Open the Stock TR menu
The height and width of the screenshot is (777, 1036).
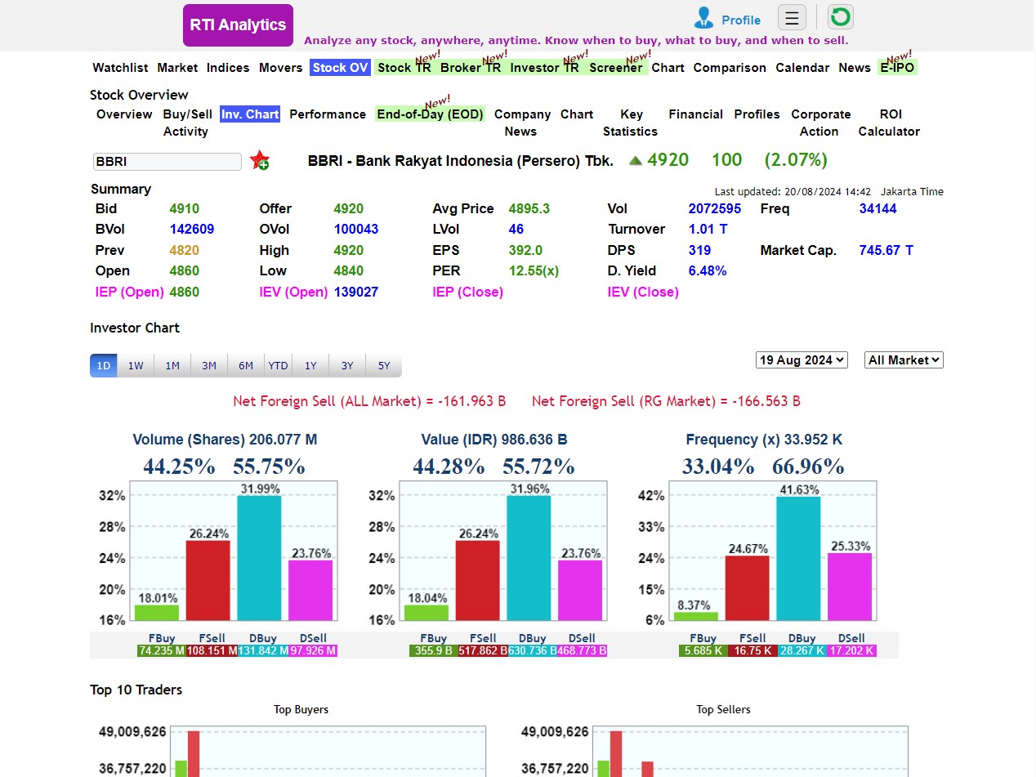coord(404,68)
